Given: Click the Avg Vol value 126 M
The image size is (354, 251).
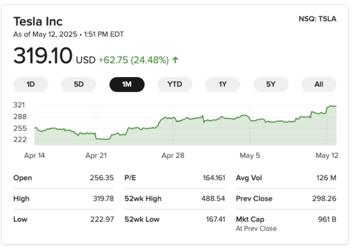Looking at the screenshot, I should [x=326, y=178].
